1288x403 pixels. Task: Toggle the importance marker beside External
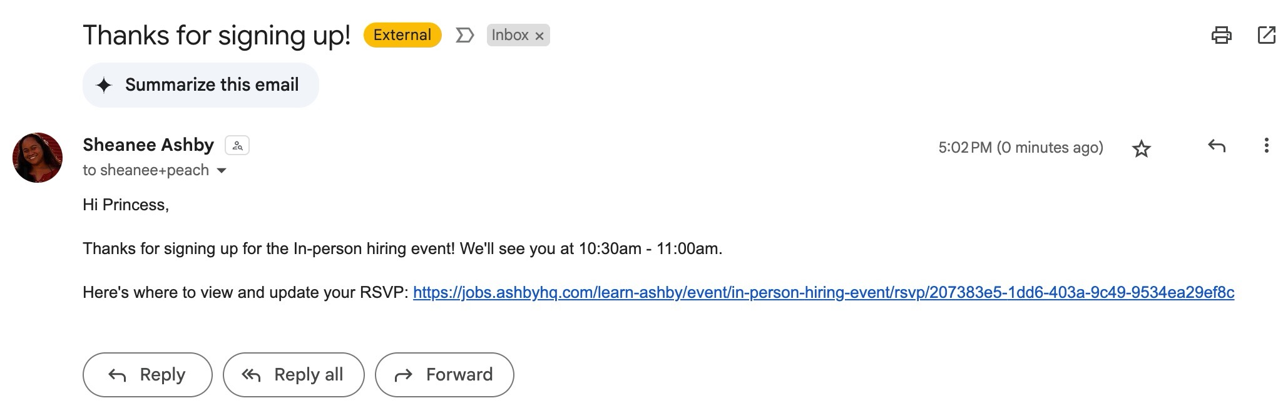click(x=464, y=35)
